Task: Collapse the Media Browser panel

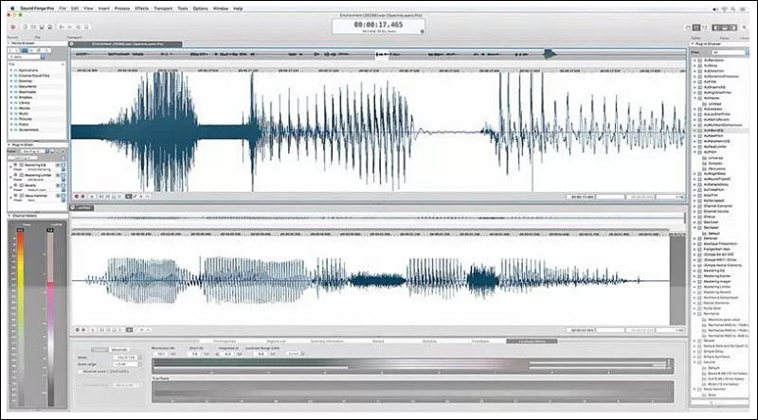Action: click(9, 43)
